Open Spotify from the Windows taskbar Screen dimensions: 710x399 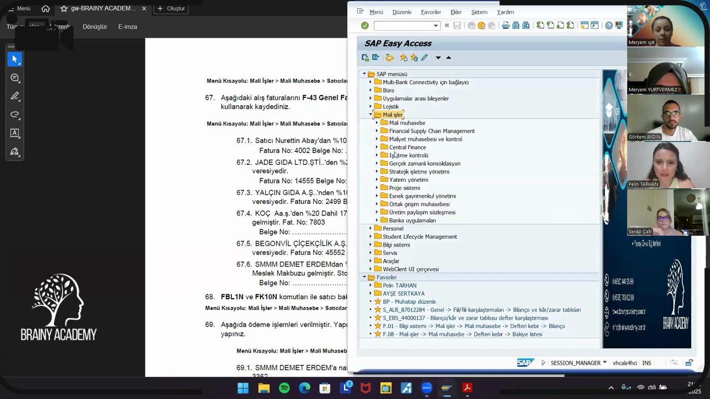(x=284, y=388)
